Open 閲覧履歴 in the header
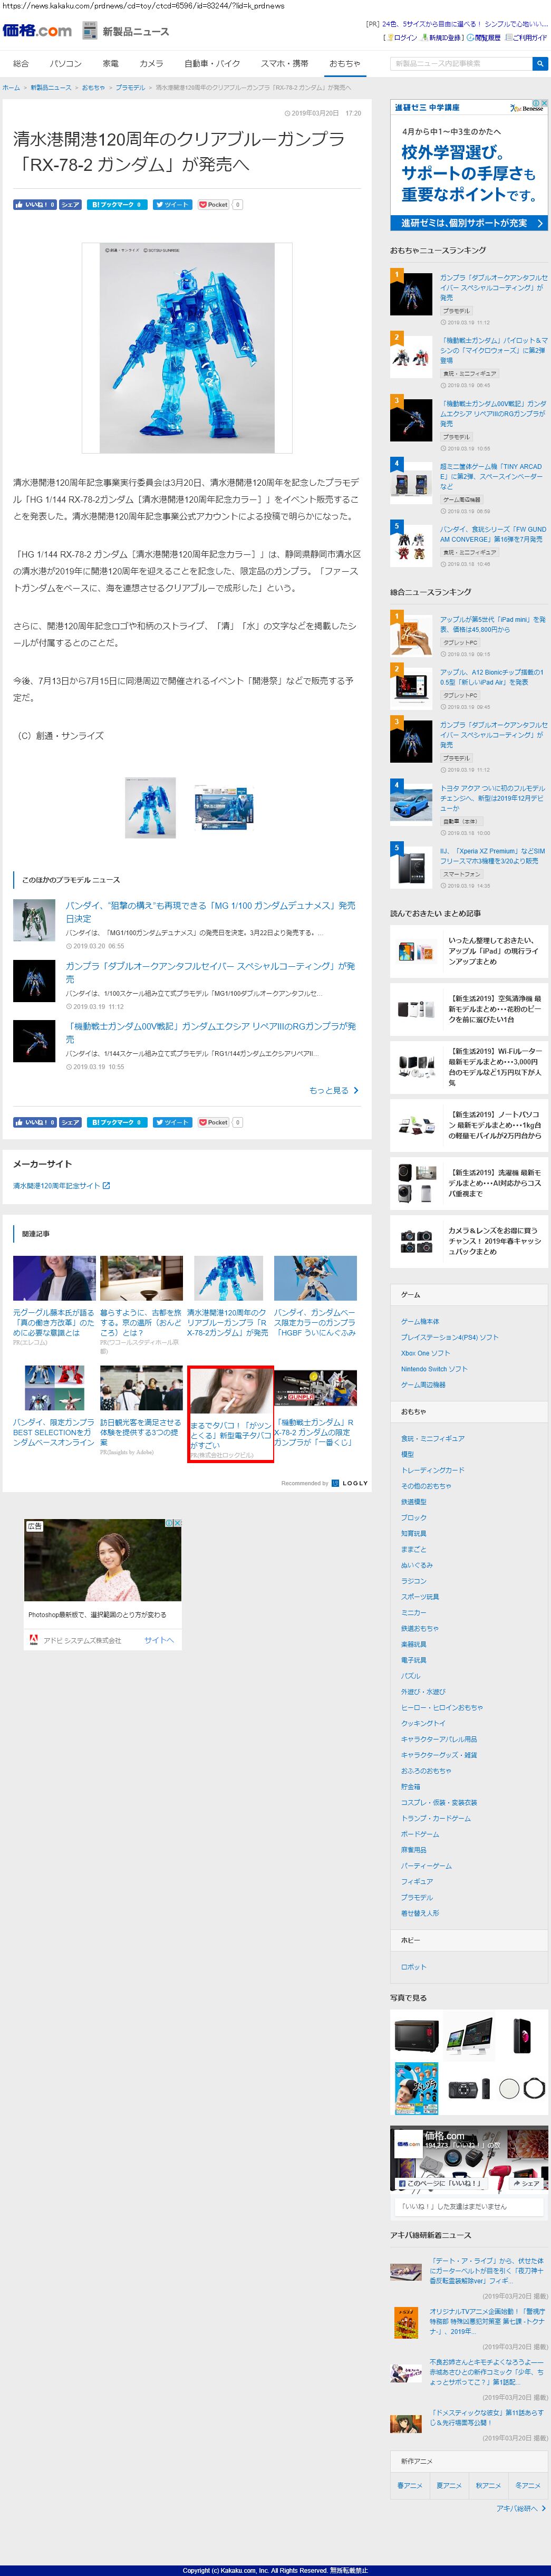This screenshot has width=551, height=2576. coord(484,38)
